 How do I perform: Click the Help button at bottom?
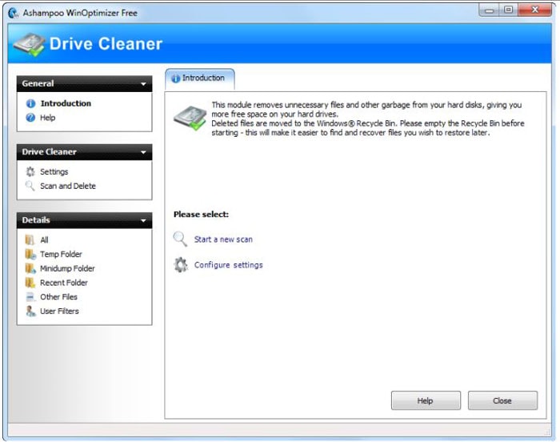[x=426, y=400]
